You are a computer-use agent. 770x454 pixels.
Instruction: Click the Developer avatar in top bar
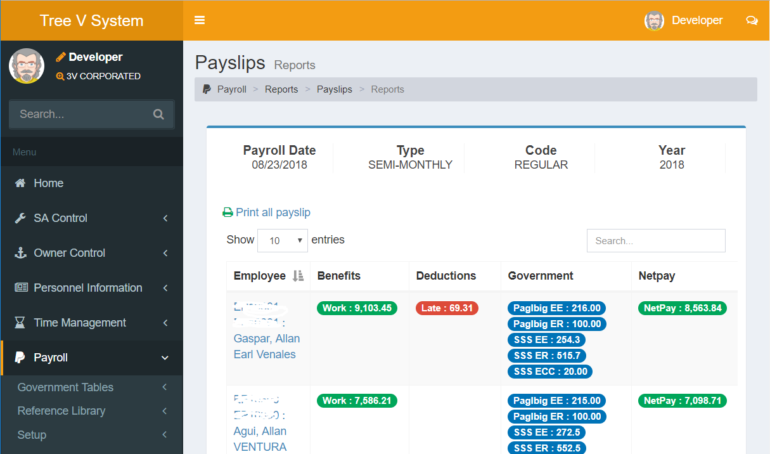(654, 20)
